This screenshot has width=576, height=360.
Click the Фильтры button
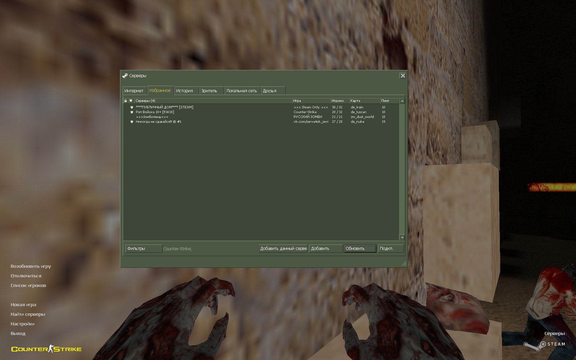pyautogui.click(x=144, y=249)
